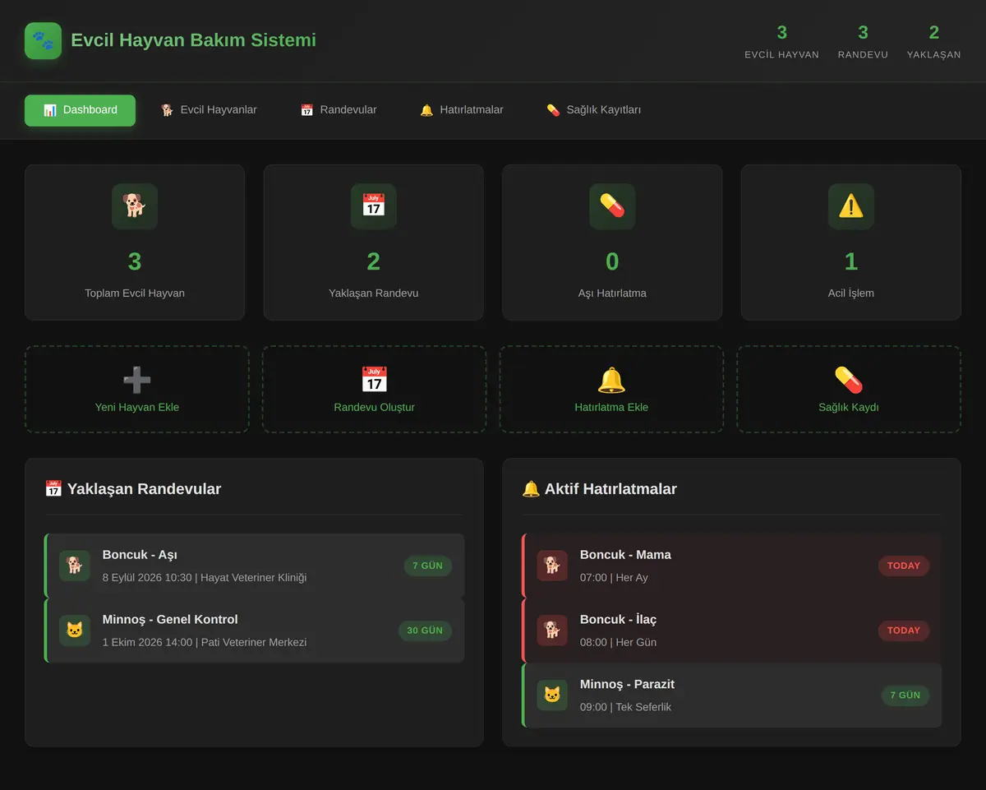The image size is (986, 790).
Task: Click the green paw logo icon
Action: (x=43, y=40)
